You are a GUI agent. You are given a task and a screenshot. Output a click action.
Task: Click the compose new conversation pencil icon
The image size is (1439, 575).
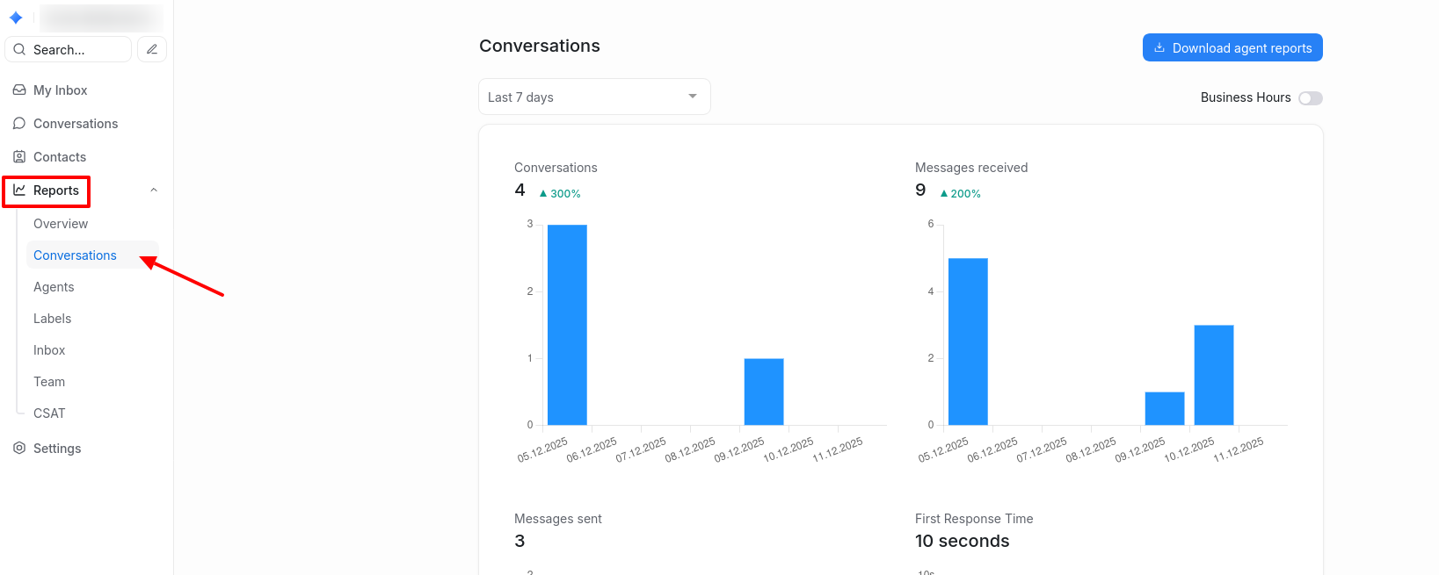click(152, 49)
